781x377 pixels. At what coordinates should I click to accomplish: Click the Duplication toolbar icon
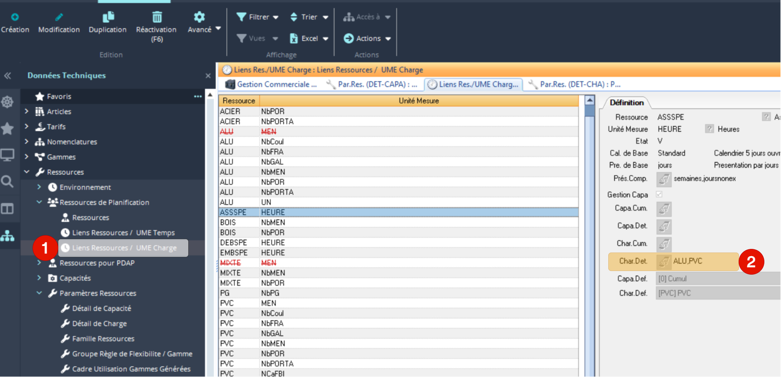(108, 17)
